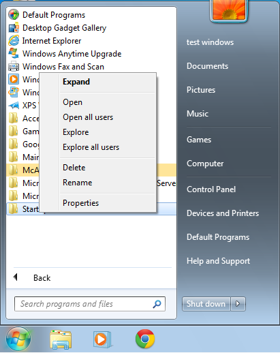Open Control Panel link

[x=211, y=189]
